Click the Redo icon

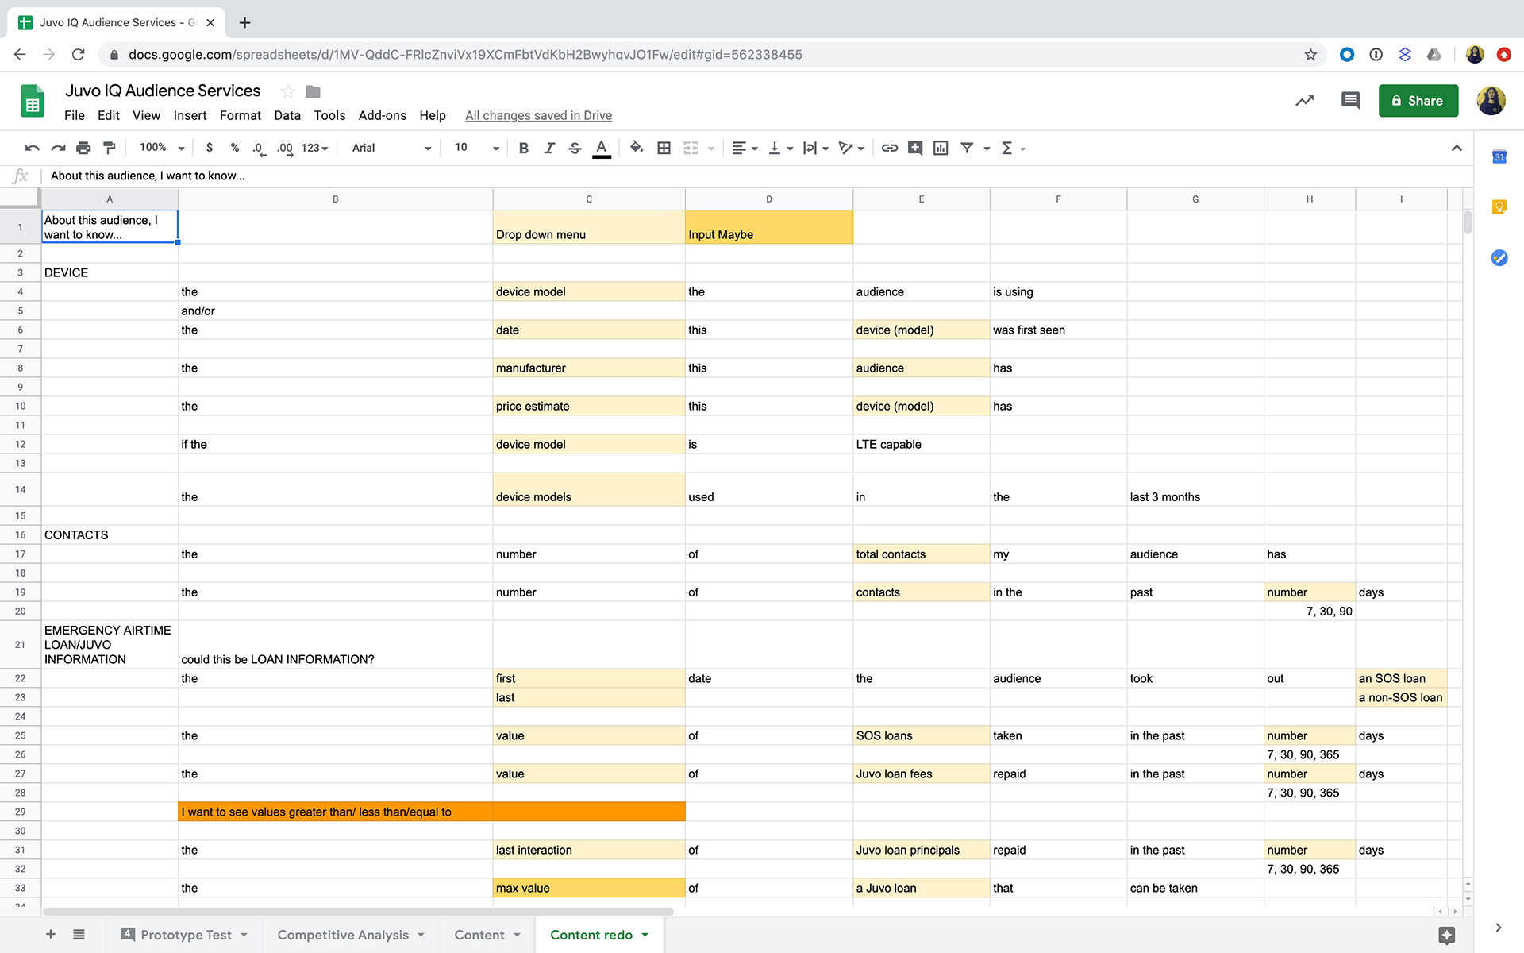[58, 148]
